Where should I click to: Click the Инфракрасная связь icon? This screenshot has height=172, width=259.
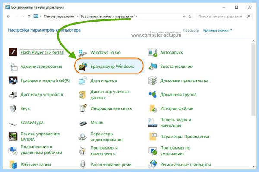[x=83, y=108]
